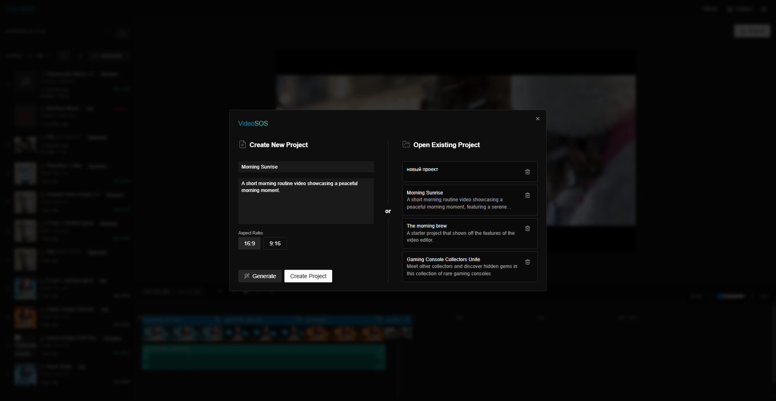Click inside the project description text area
The width and height of the screenshot is (776, 401).
coord(305,201)
